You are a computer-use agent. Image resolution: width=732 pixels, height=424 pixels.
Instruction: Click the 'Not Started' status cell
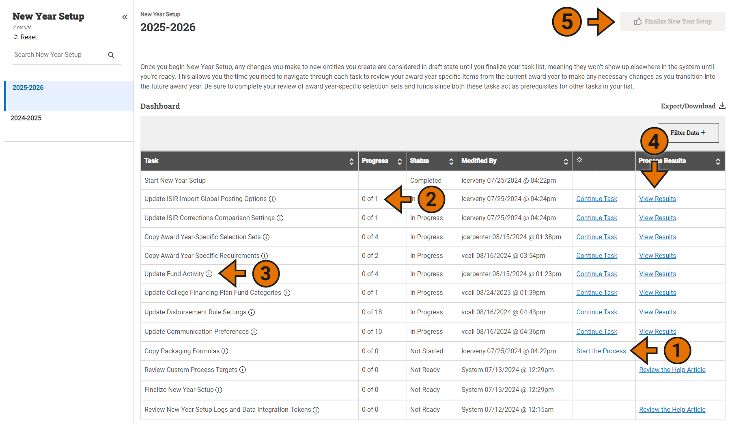pyautogui.click(x=432, y=351)
